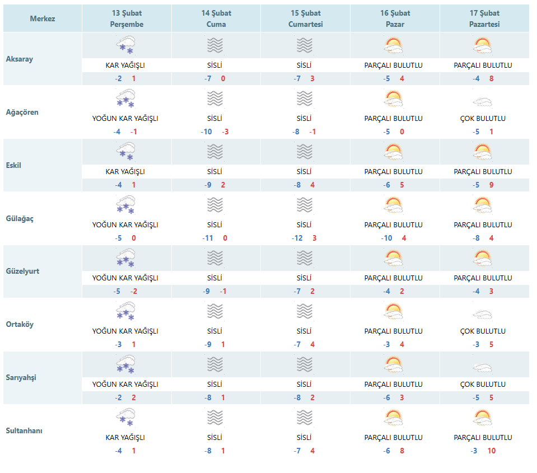This screenshot has width=537, height=473.
Task: Click Sultanhanı snow icon for 13 Şubat
Action: click(x=125, y=418)
